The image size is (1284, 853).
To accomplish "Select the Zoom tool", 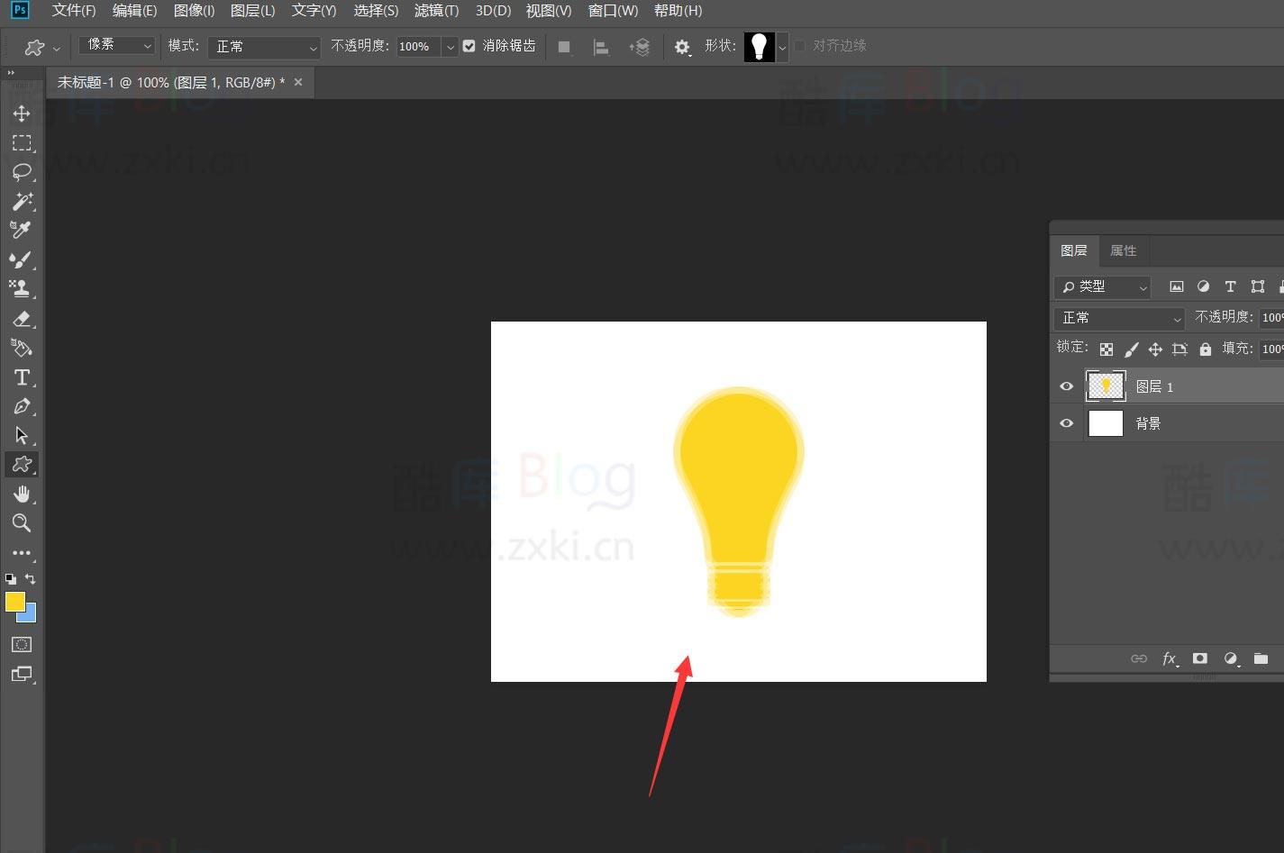I will pyautogui.click(x=22, y=523).
